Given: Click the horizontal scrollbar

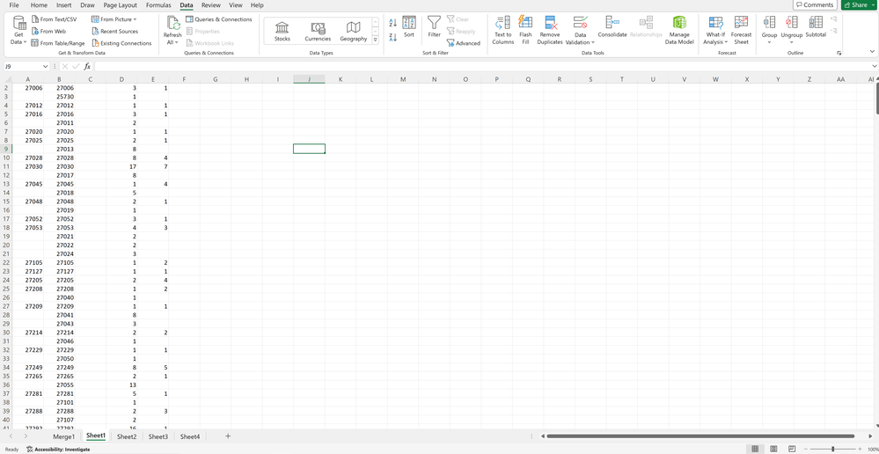Looking at the screenshot, I should coord(700,436).
